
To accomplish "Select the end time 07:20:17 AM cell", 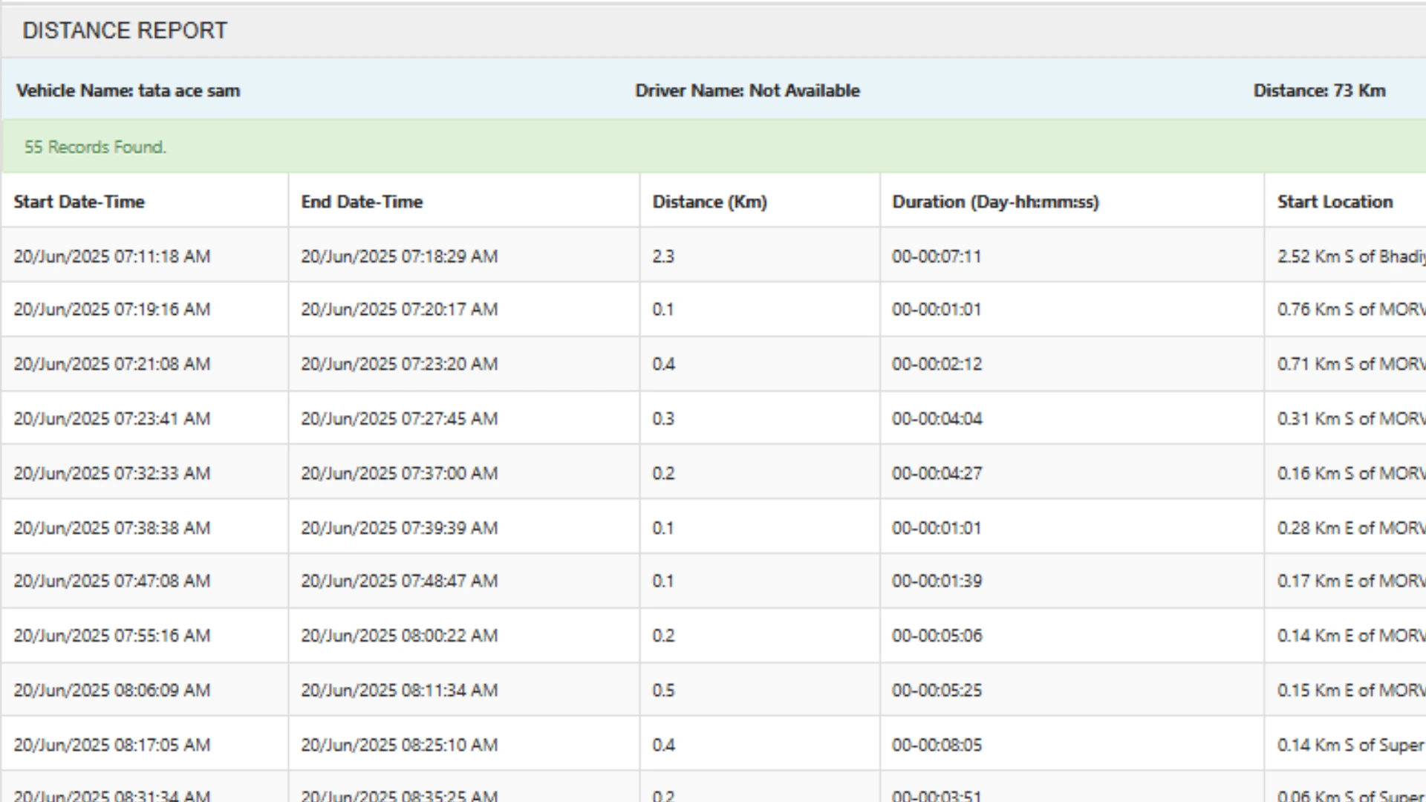I will (399, 310).
